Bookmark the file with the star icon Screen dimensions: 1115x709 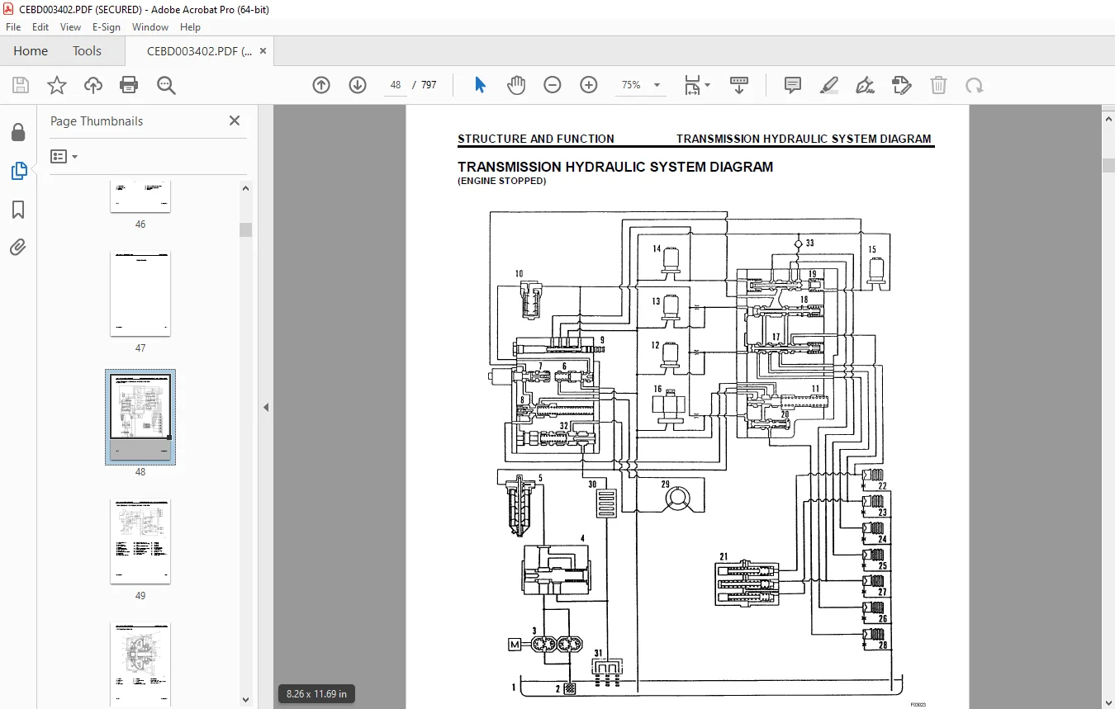click(56, 85)
